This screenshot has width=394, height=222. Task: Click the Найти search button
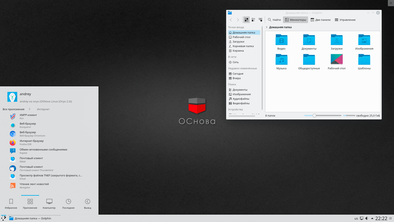point(274,20)
